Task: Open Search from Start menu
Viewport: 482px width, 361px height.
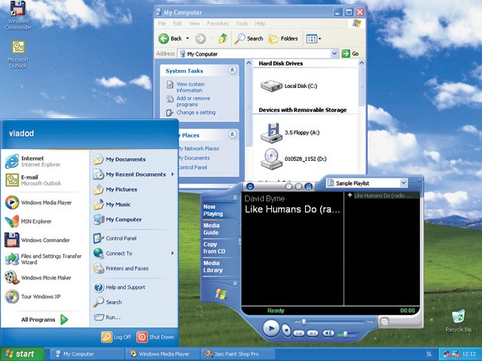Action: click(x=108, y=302)
